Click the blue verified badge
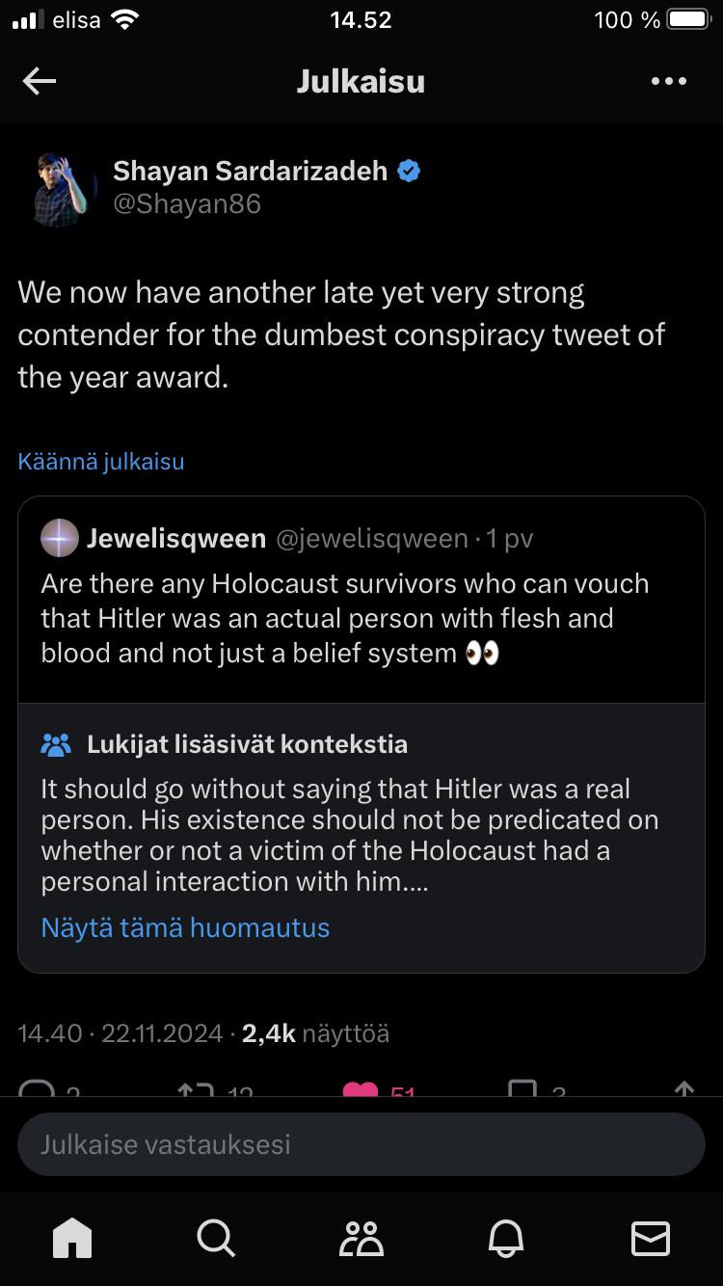 coord(410,172)
